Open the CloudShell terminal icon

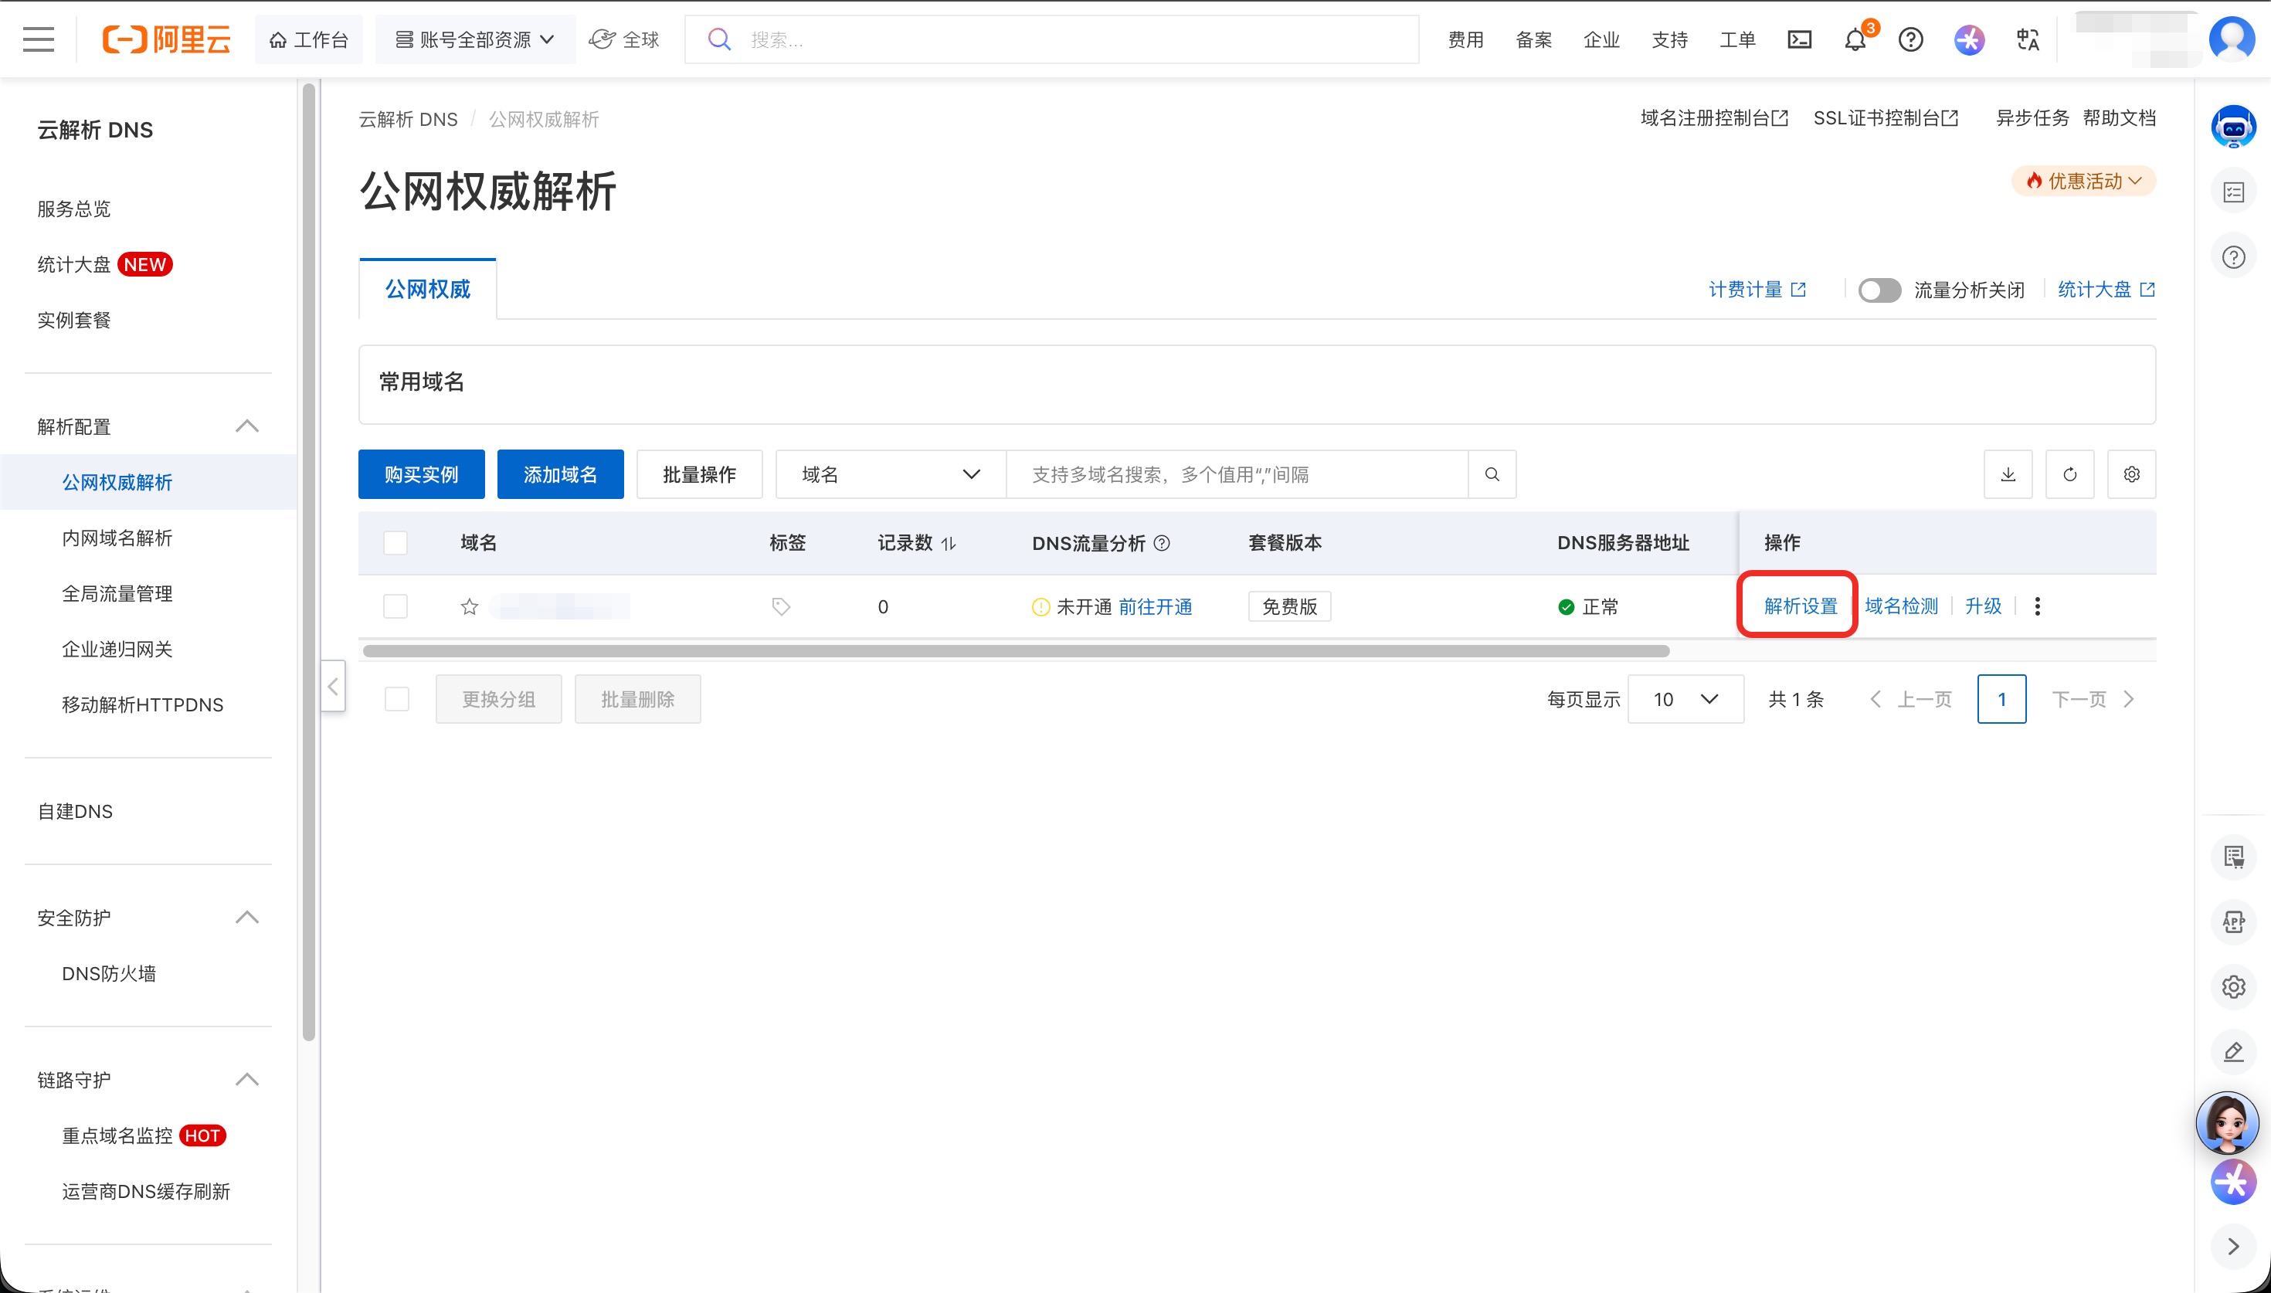click(x=1800, y=39)
